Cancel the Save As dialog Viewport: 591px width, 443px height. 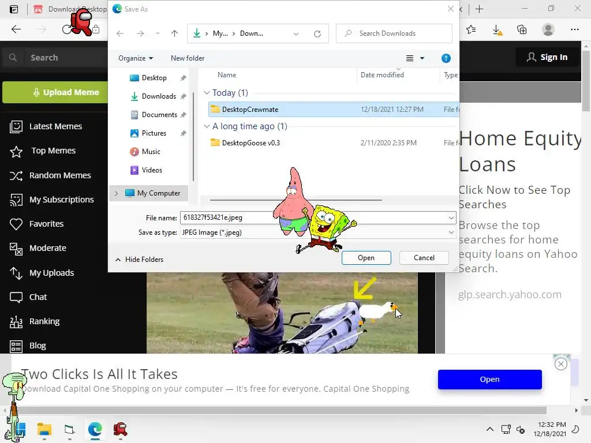[x=424, y=258]
